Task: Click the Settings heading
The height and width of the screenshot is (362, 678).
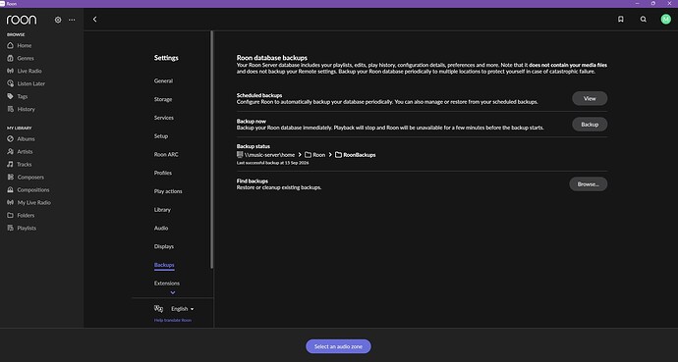Action: point(166,58)
